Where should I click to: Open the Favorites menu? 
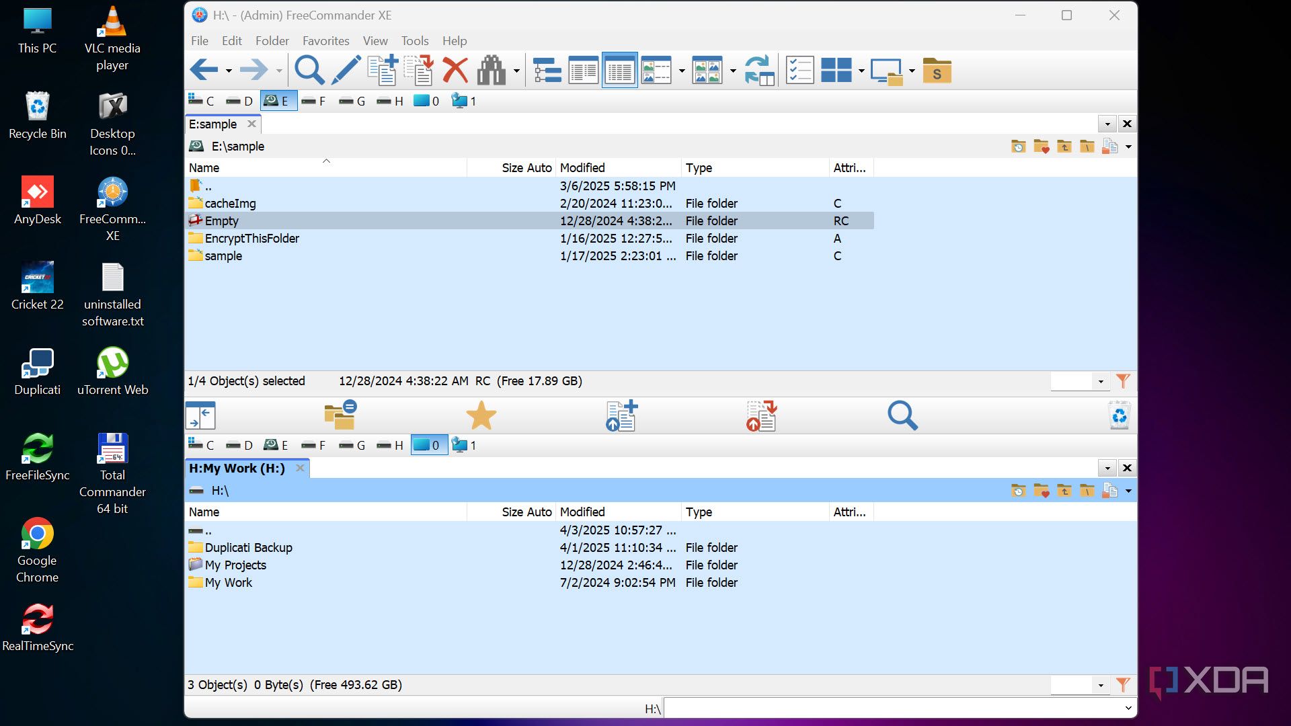click(326, 41)
